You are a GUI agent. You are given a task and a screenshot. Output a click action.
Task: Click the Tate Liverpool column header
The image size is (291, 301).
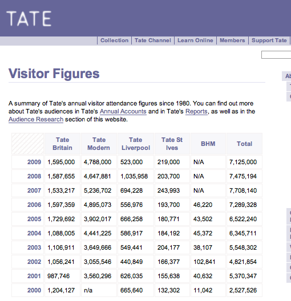click(136, 144)
